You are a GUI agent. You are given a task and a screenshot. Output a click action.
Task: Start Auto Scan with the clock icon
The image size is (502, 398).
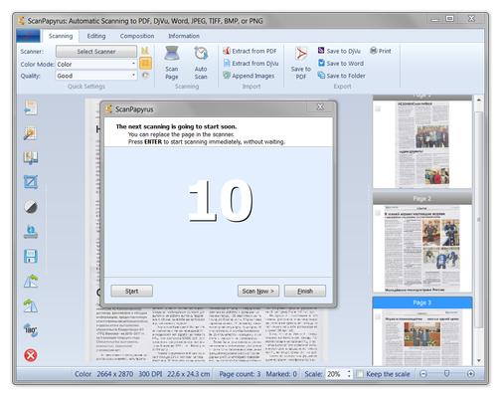(x=201, y=53)
